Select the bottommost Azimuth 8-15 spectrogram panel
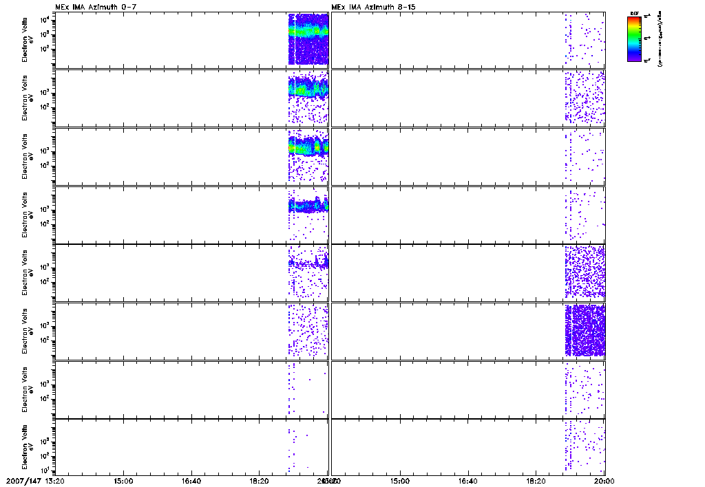 [468, 448]
